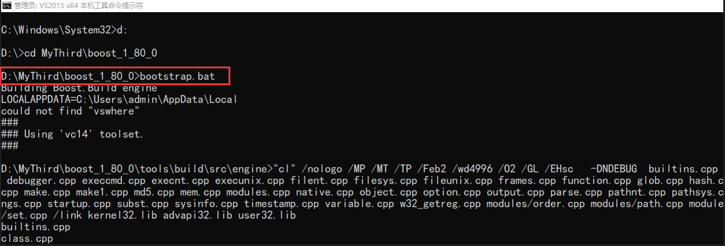The height and width of the screenshot is (246, 725).
Task: Click the LOCALAPPDATA path output line
Action: pos(119,100)
